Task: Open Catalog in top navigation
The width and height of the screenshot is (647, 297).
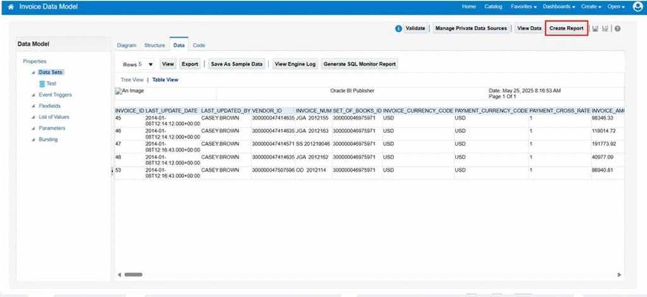Action: 493,6
